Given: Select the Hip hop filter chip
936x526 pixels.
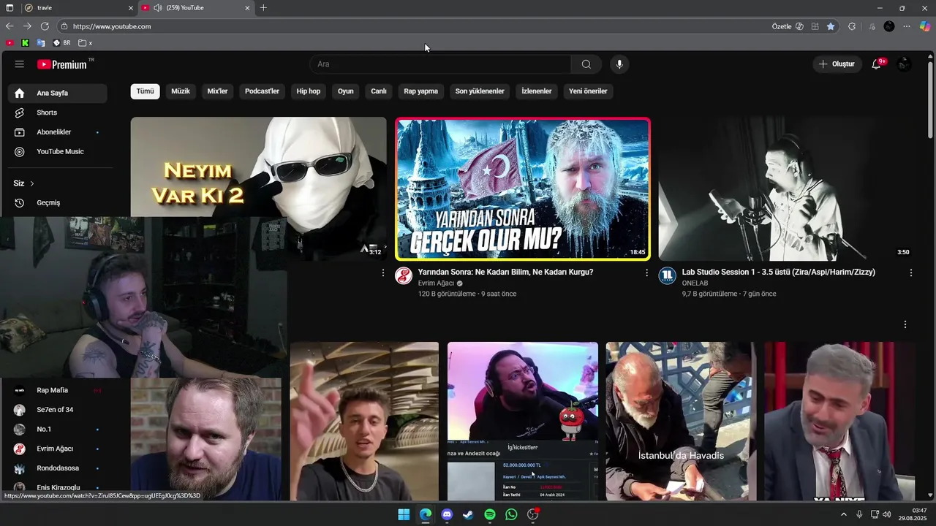Looking at the screenshot, I should click(309, 91).
